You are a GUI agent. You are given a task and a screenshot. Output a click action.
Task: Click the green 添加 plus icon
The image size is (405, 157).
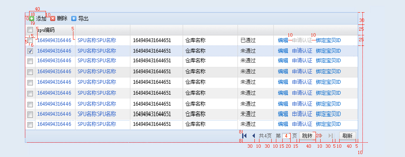32,19
